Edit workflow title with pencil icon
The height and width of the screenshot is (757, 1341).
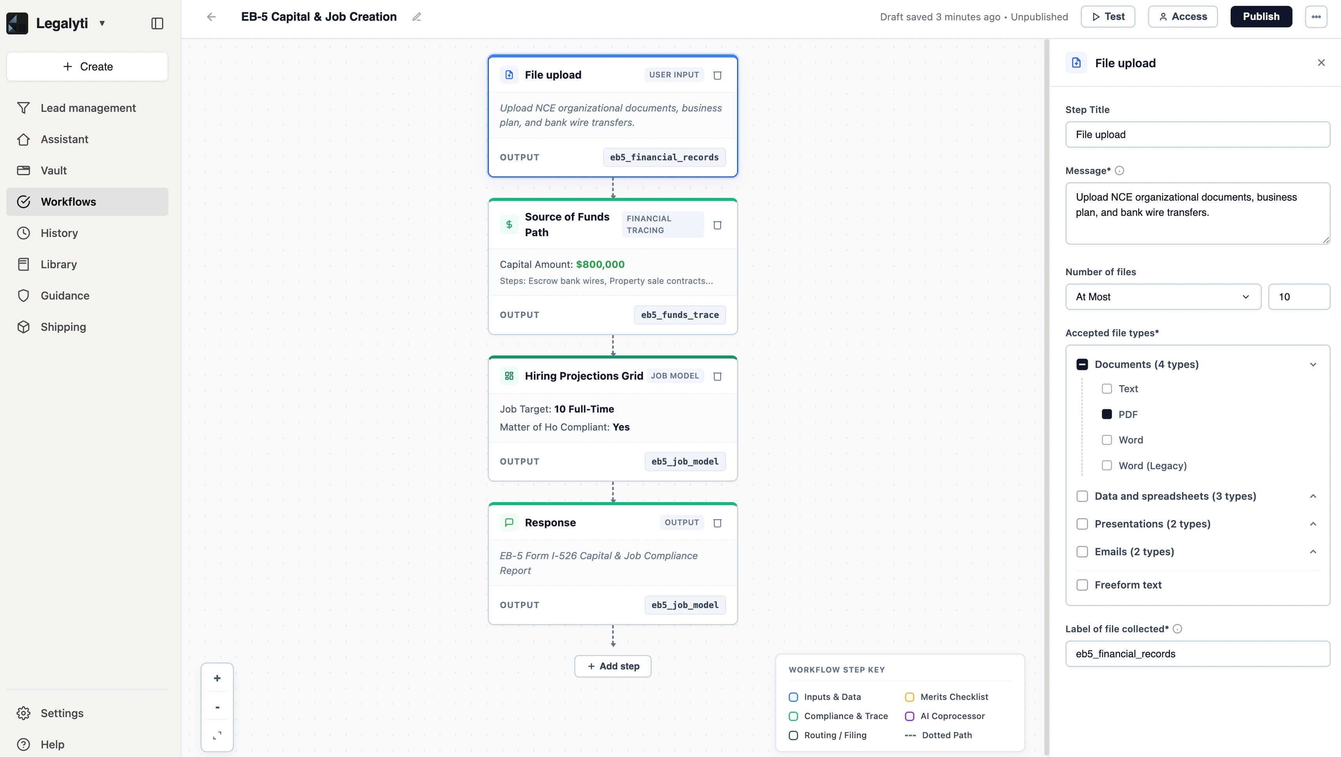pyautogui.click(x=416, y=17)
